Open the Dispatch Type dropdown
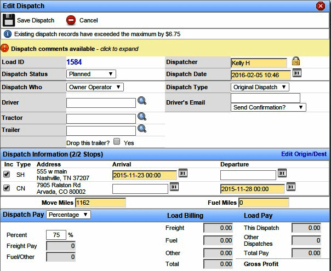The height and width of the screenshot is (271, 331). pyautogui.click(x=259, y=87)
